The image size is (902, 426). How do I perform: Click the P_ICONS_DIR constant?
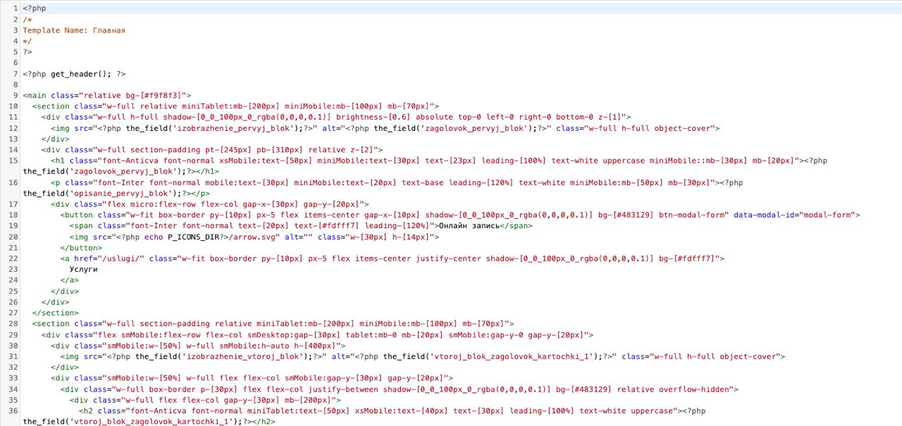pos(193,237)
